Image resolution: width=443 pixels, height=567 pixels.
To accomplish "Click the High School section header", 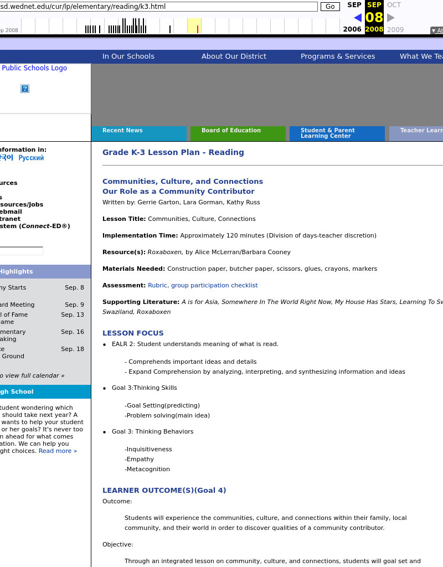I will click(x=45, y=391).
